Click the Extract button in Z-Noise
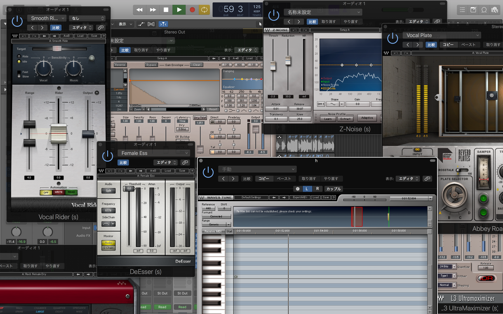Screen dimensions: 503x314 pos(345,119)
